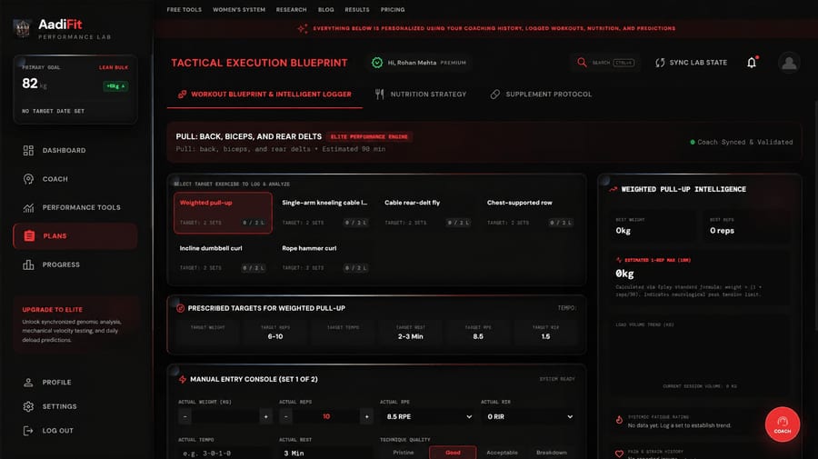
Task: Click the verified badge beside Rohan Mehta
Action: click(x=376, y=63)
